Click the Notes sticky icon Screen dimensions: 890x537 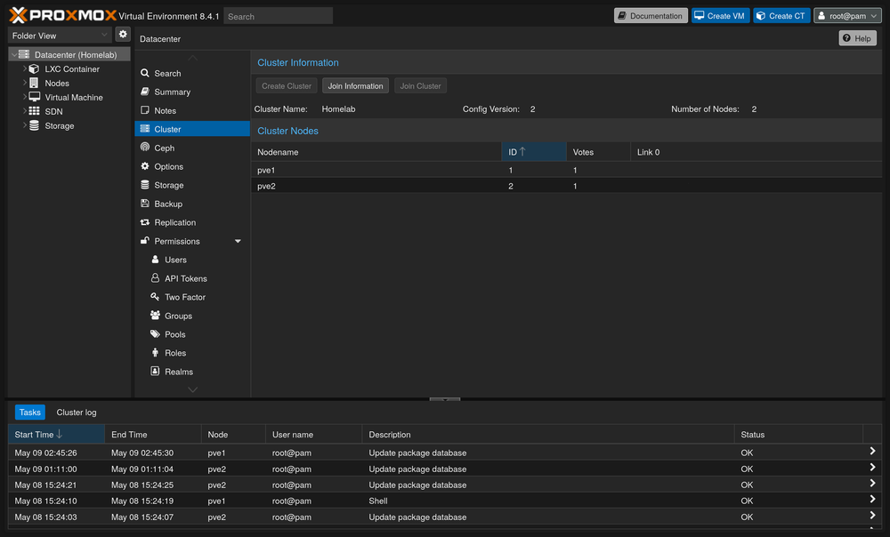pyautogui.click(x=145, y=110)
